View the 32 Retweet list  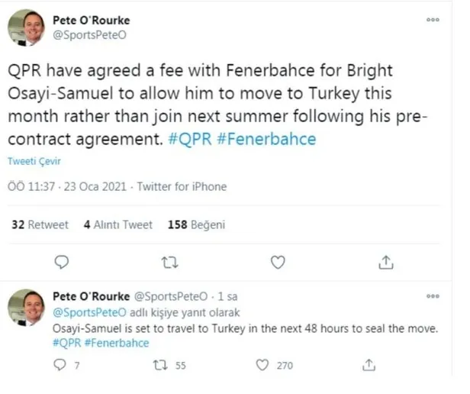[41, 224]
